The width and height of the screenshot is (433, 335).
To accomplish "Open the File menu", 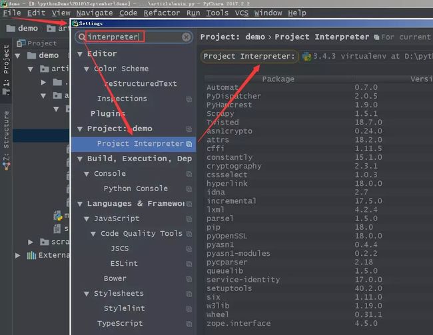I will (12, 13).
